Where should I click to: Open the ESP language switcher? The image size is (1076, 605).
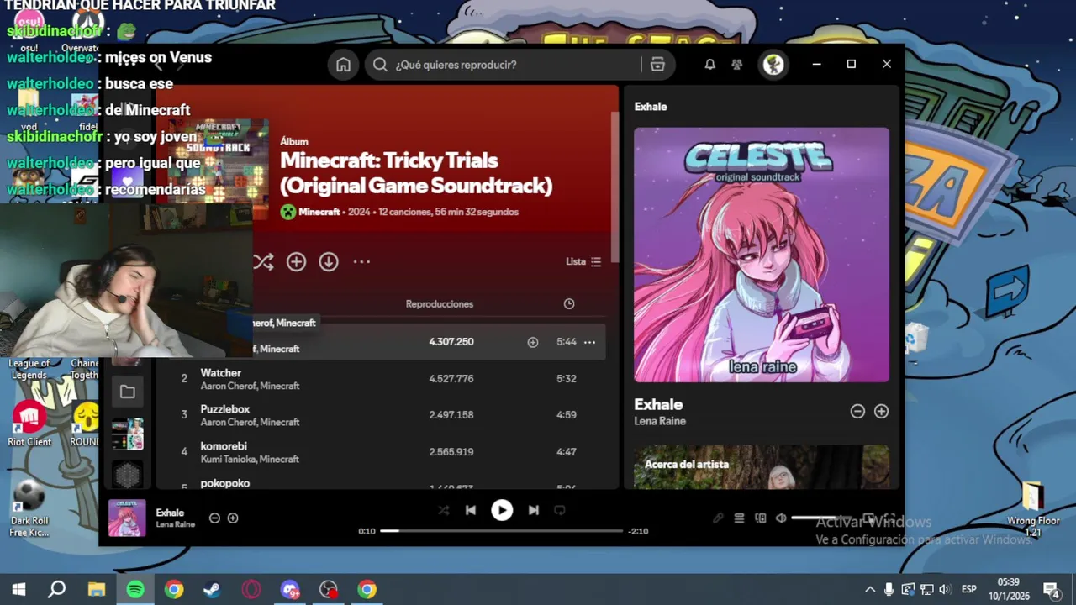point(968,589)
